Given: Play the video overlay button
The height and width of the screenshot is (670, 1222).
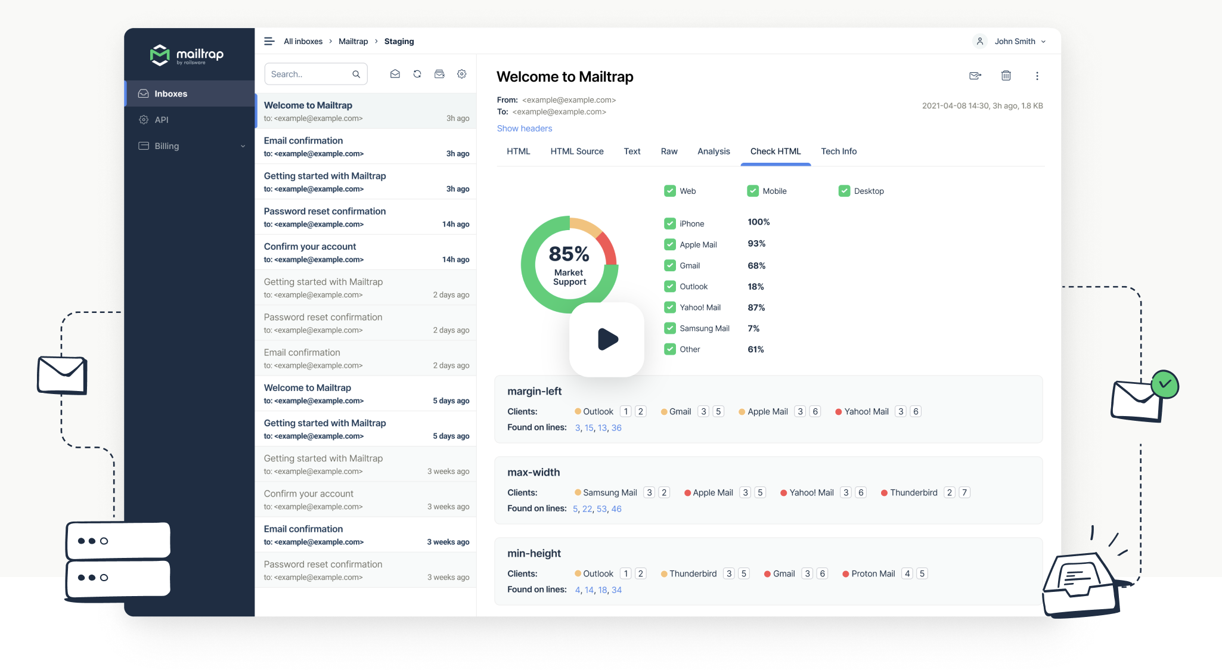Looking at the screenshot, I should coord(607,339).
